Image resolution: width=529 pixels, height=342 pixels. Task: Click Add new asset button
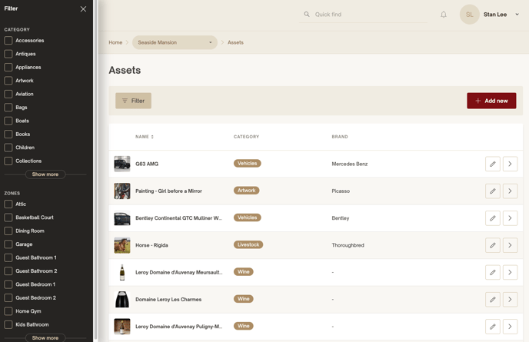click(491, 101)
